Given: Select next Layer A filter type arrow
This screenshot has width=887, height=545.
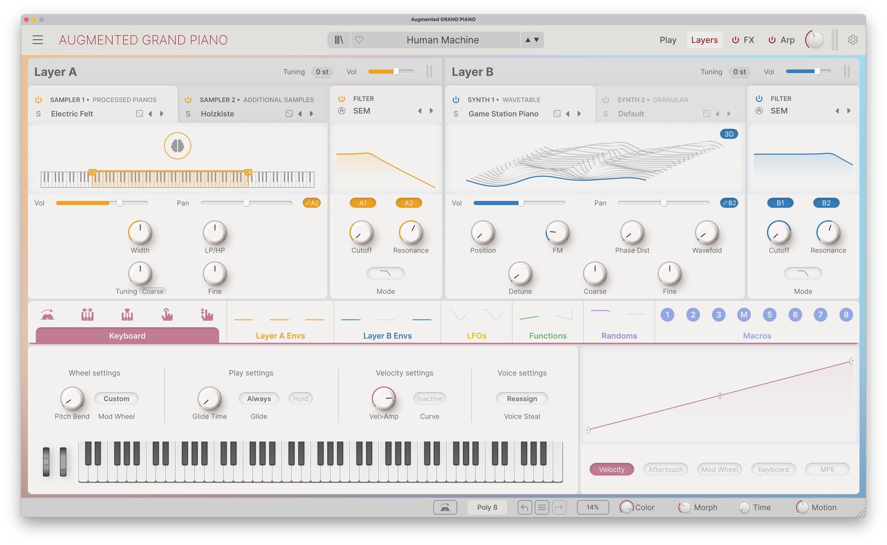Looking at the screenshot, I should pos(431,111).
